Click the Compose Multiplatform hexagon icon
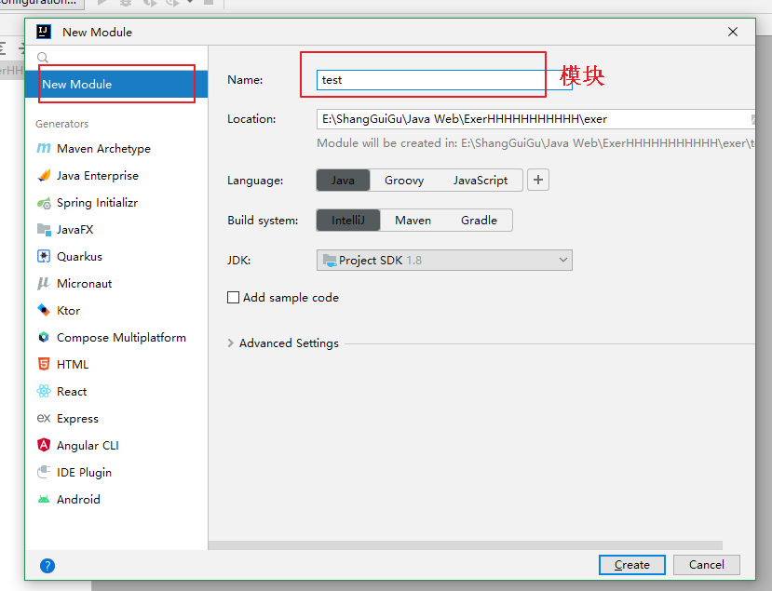Image resolution: width=772 pixels, height=591 pixels. click(x=44, y=337)
